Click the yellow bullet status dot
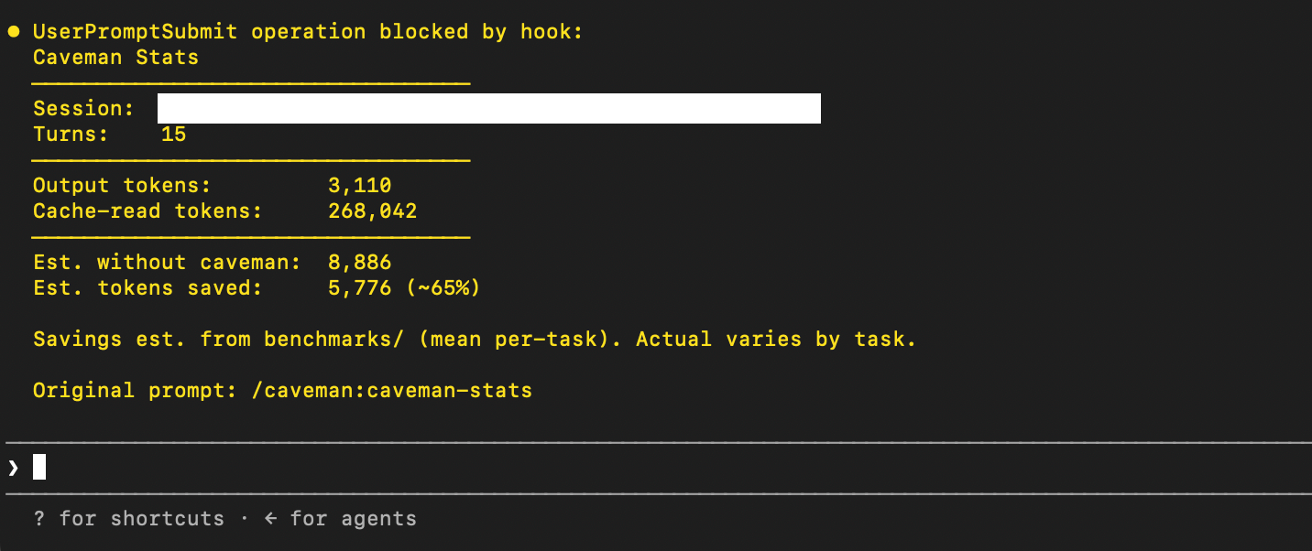 coord(14,31)
